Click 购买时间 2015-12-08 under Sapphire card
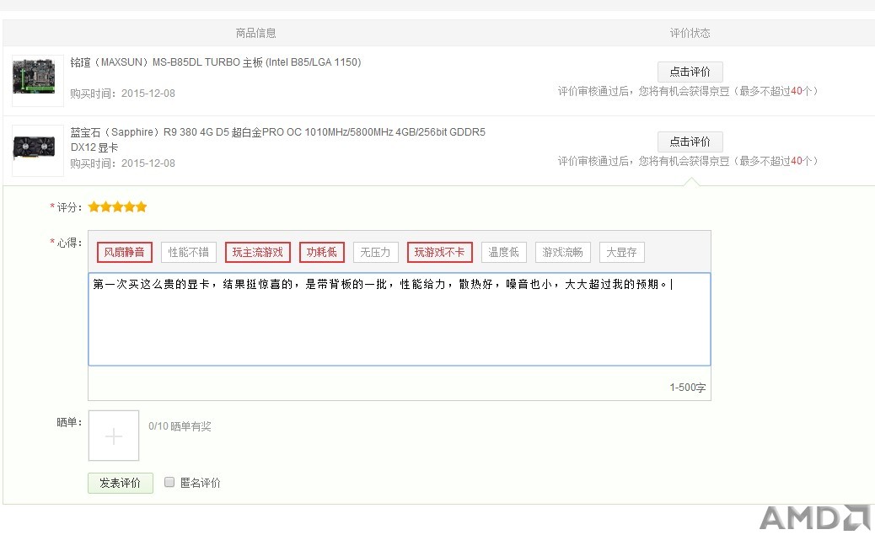This screenshot has width=875, height=535. coord(123,163)
